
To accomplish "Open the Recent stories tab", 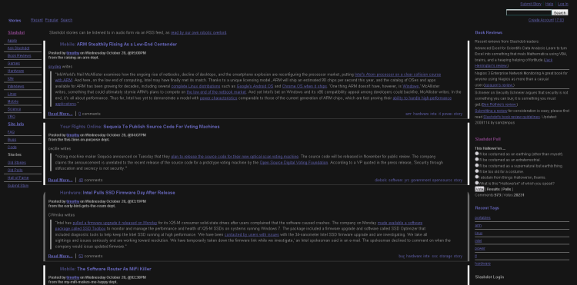I will coord(36,20).
